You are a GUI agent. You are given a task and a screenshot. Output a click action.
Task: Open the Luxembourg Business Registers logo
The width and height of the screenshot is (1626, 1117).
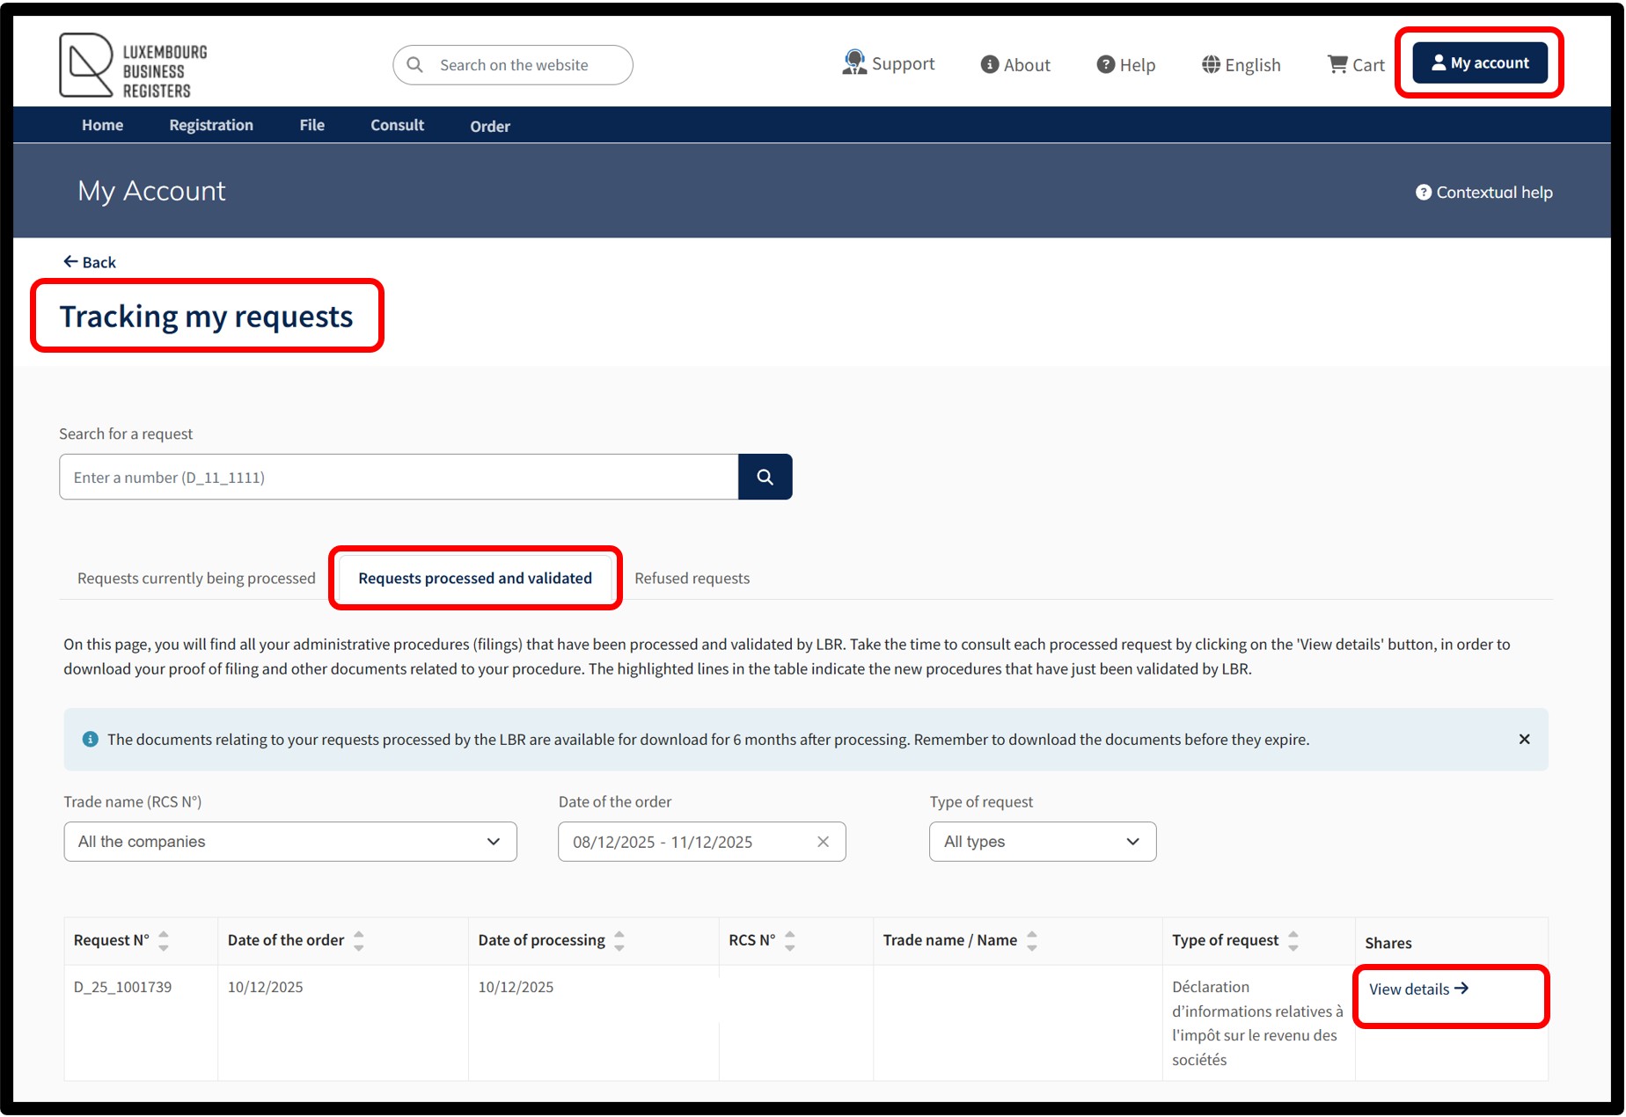tap(133, 65)
